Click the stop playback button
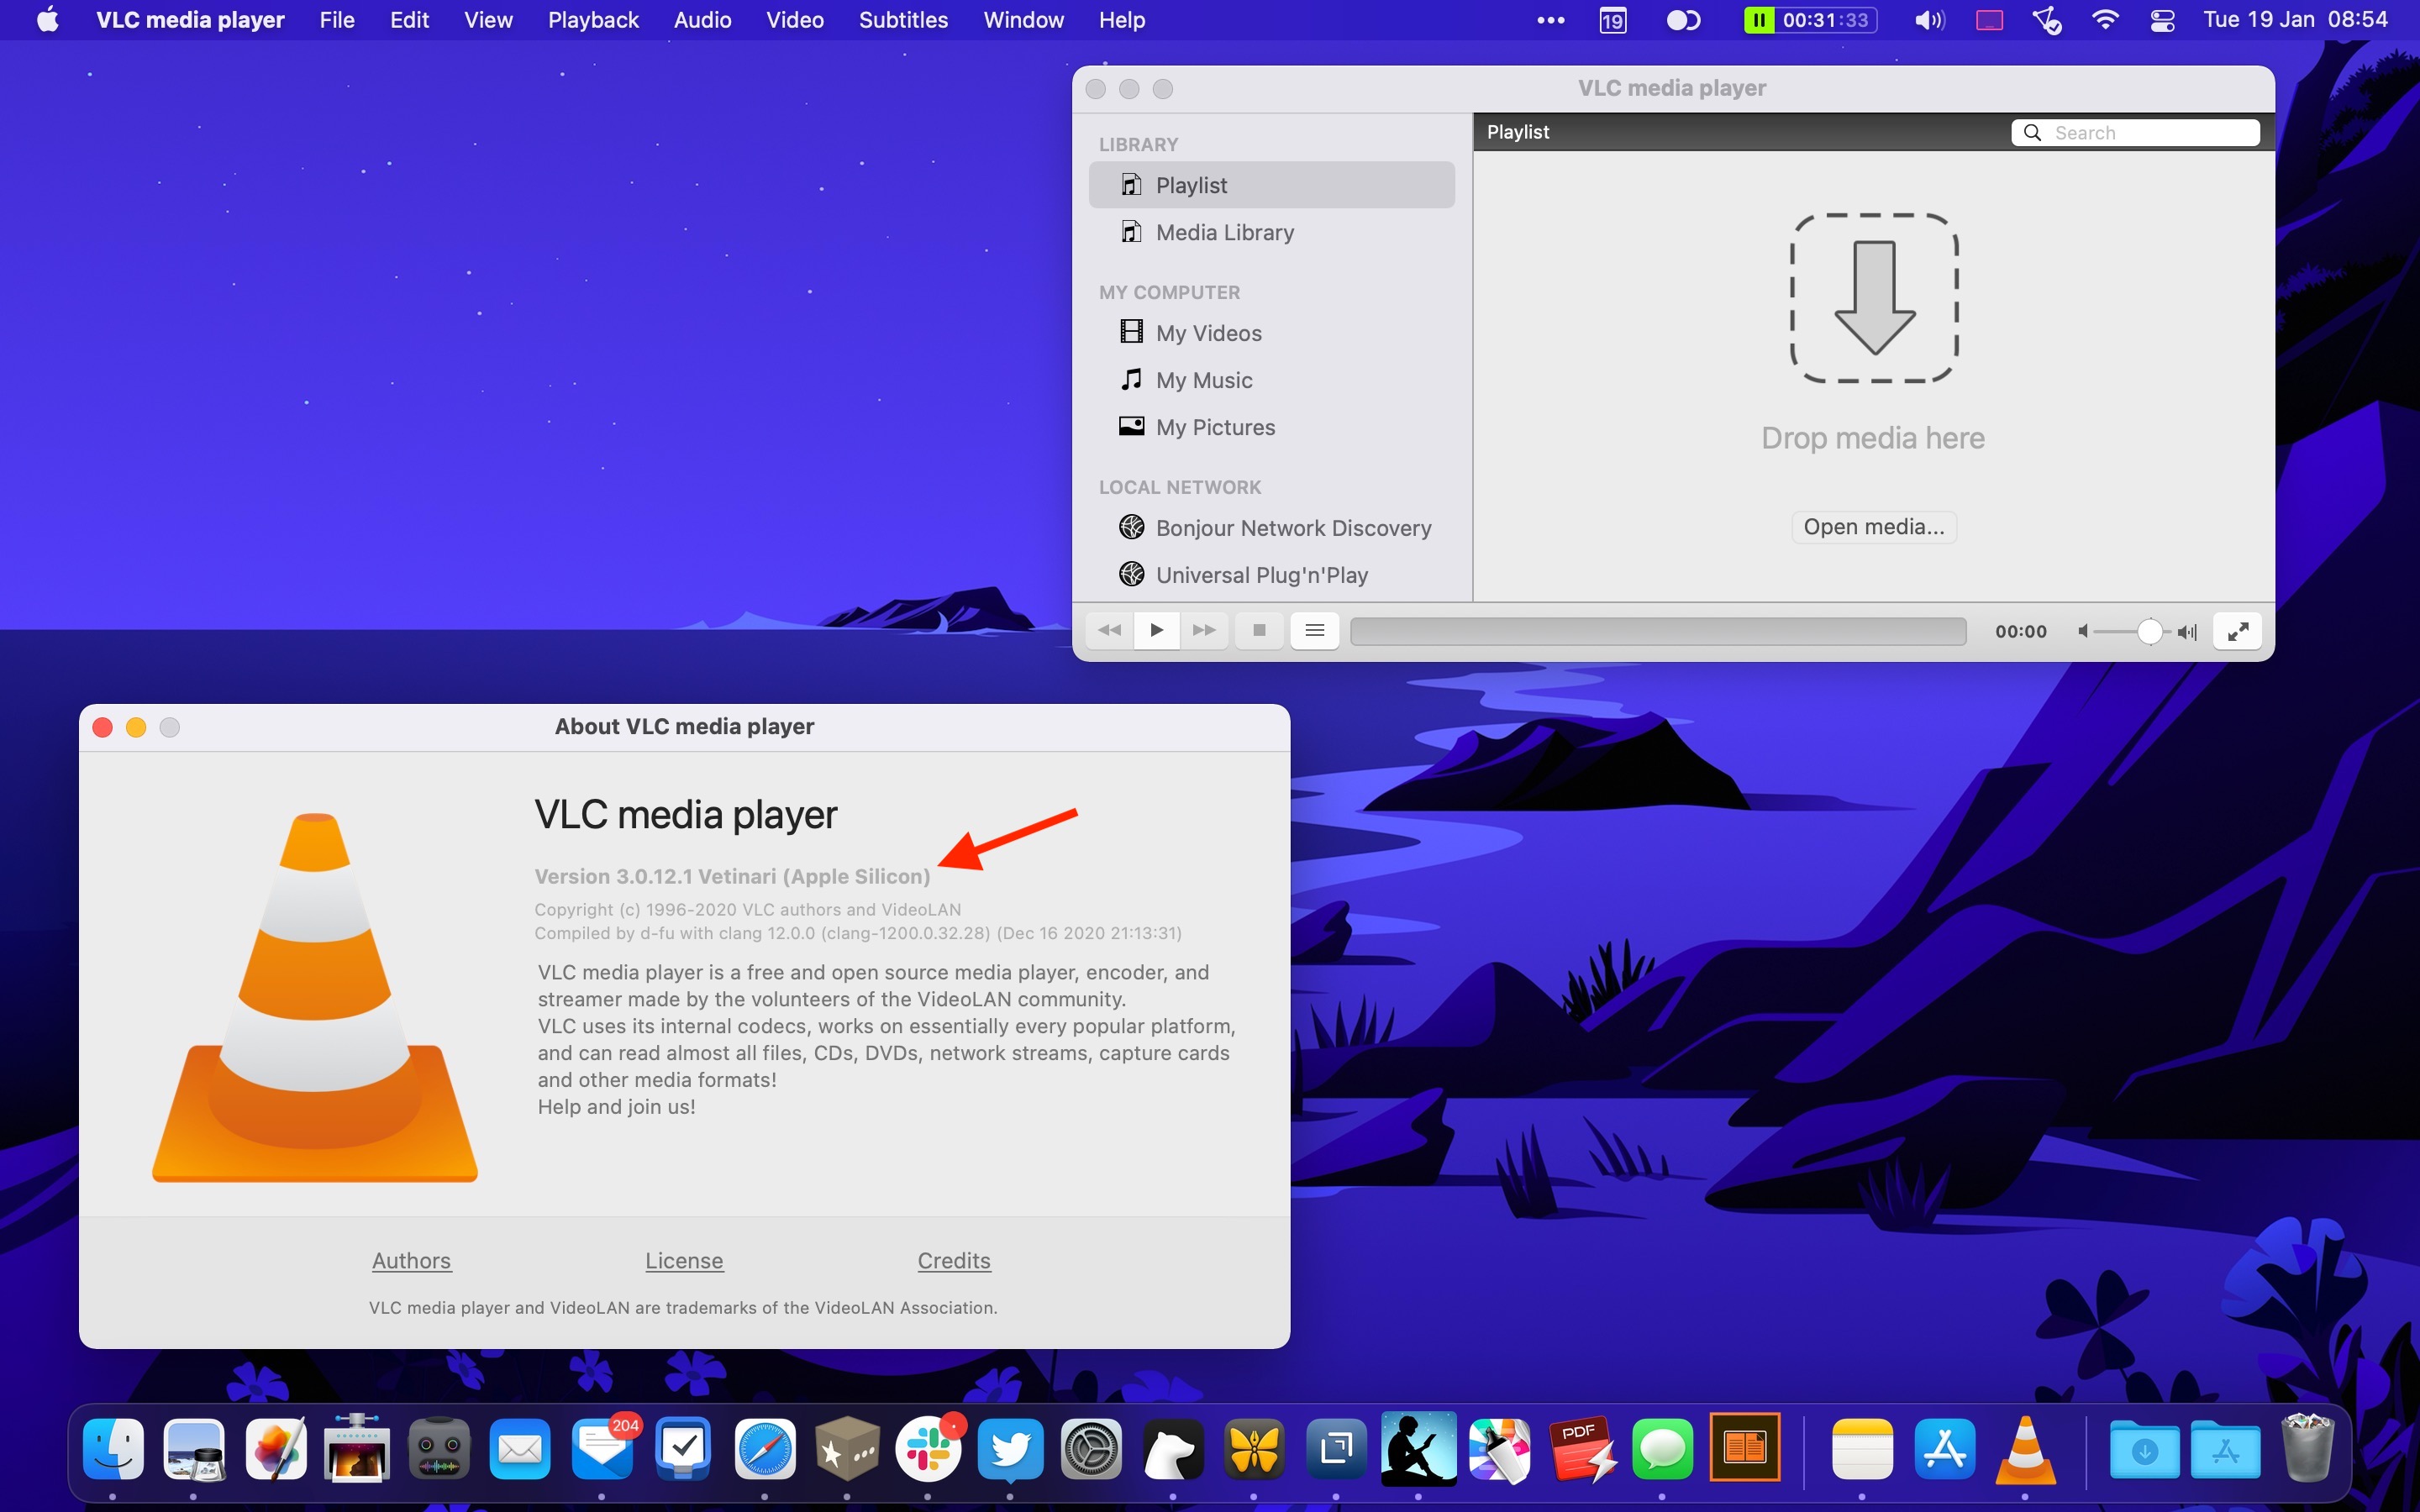 1258,631
